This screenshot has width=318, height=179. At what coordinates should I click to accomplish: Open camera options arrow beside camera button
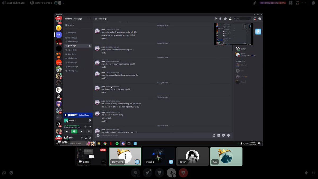coord(138,176)
